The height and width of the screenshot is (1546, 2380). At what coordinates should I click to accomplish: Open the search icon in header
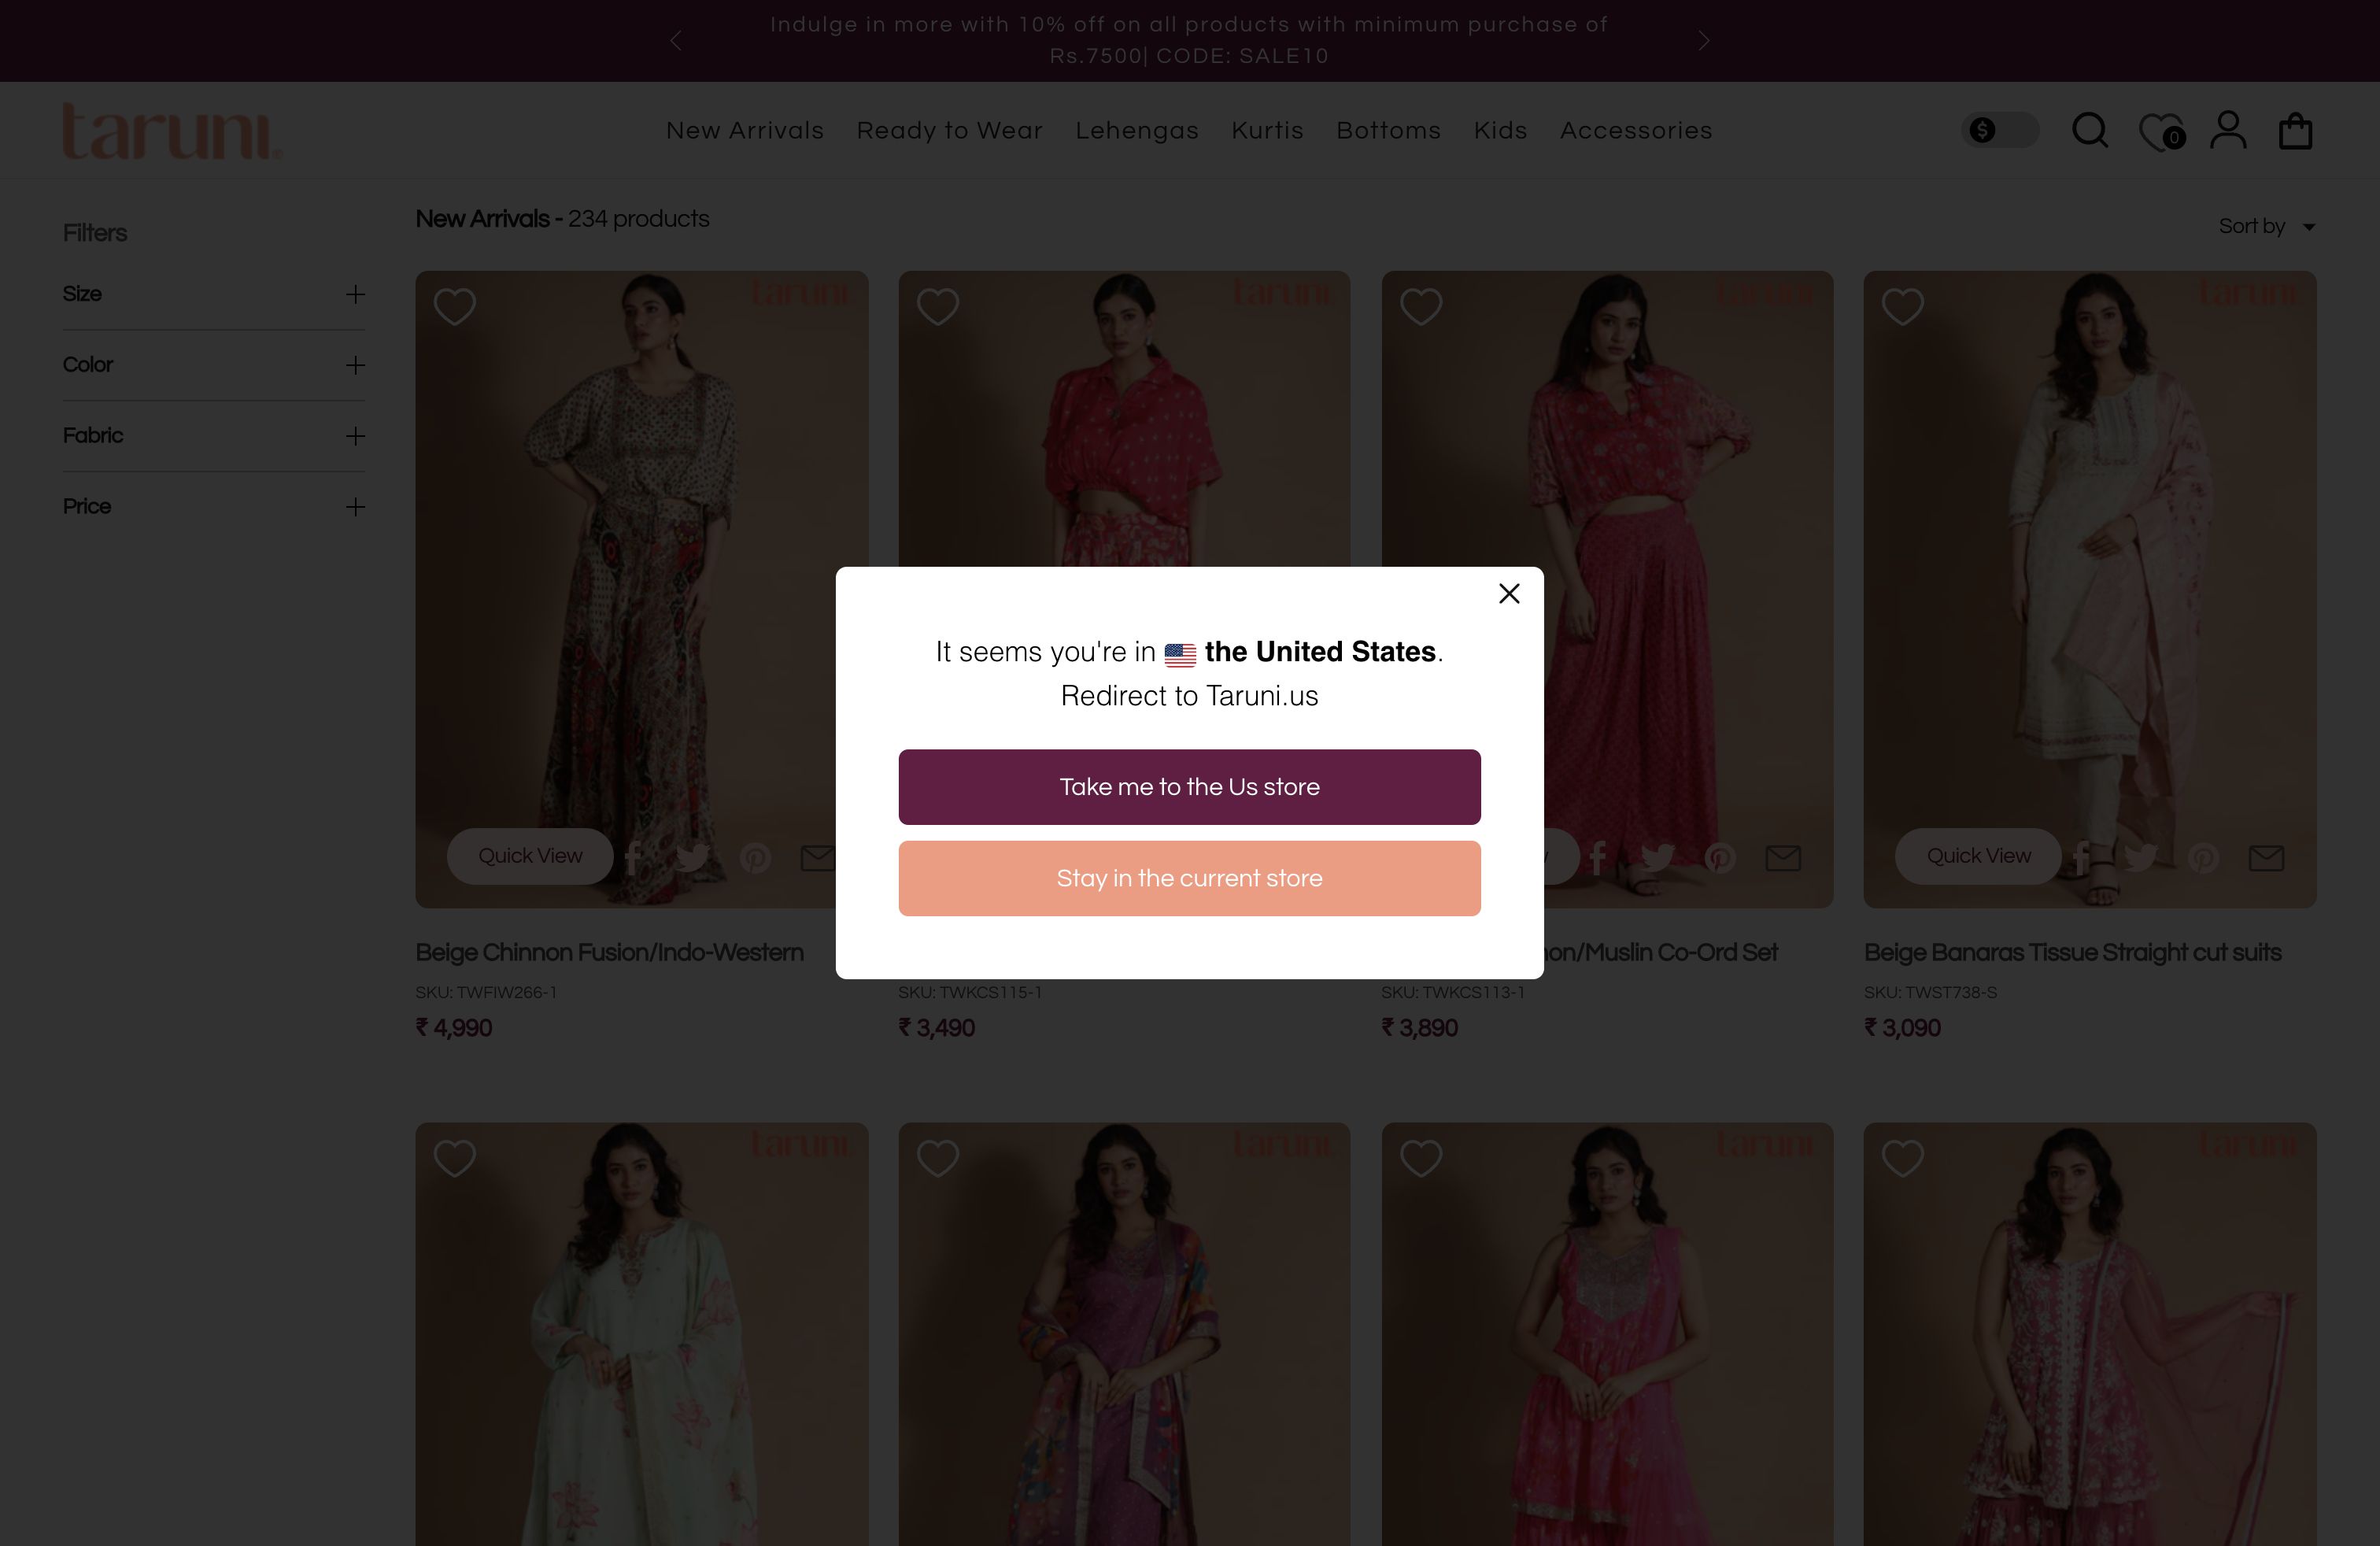pyautogui.click(x=2089, y=131)
